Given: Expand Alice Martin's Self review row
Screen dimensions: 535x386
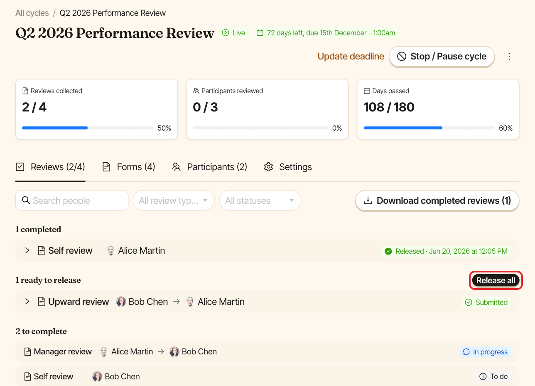Looking at the screenshot, I should click(27, 250).
